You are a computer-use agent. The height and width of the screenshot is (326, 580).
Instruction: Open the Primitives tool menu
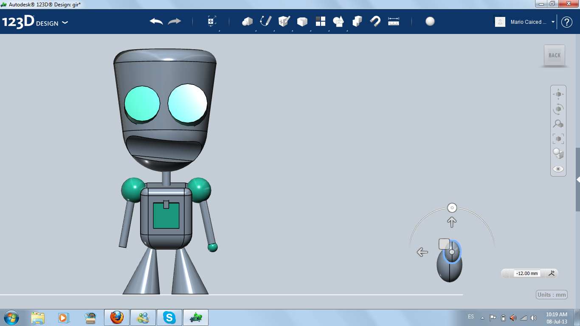pyautogui.click(x=248, y=21)
